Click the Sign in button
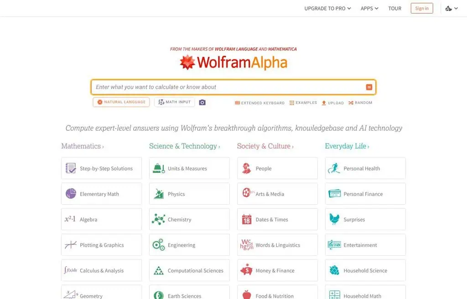The height and width of the screenshot is (299, 467). [422, 8]
